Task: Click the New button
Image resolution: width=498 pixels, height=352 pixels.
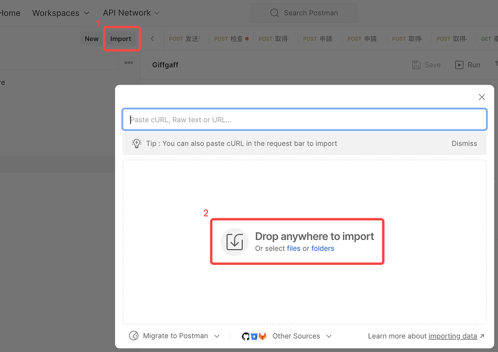Action: point(92,38)
